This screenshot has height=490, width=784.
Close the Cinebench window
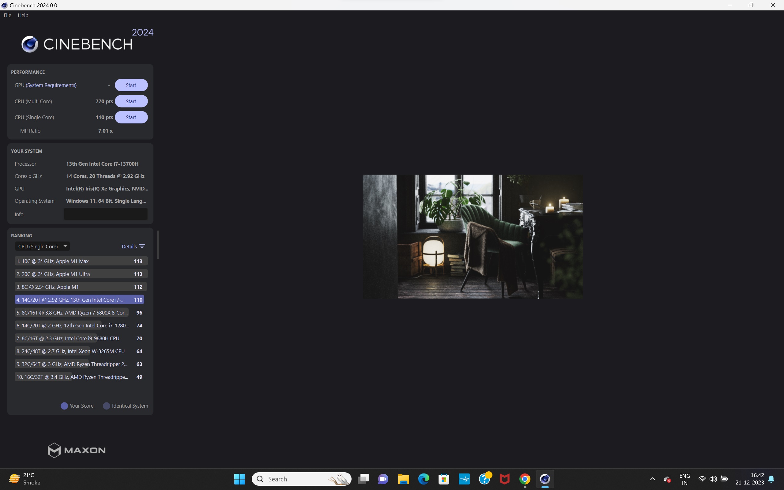(x=773, y=5)
